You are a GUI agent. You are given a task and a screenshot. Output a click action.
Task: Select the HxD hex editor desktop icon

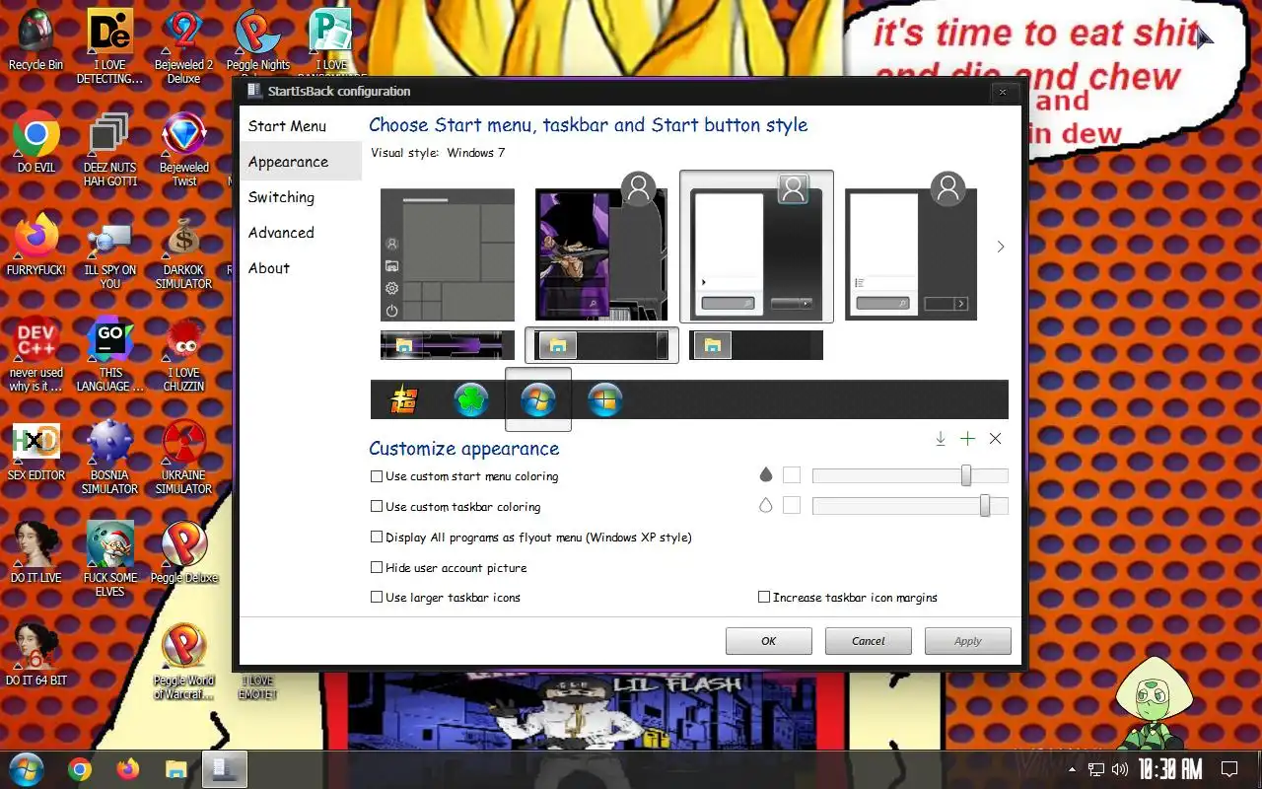(36, 451)
